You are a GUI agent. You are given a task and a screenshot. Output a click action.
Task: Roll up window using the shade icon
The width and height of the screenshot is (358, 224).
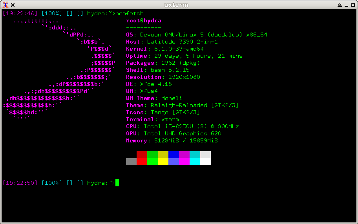coord(340,5)
